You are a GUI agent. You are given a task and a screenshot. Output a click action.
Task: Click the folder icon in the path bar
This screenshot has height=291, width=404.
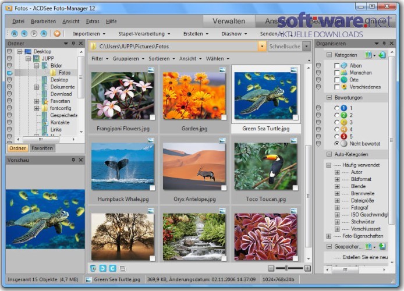pos(94,47)
